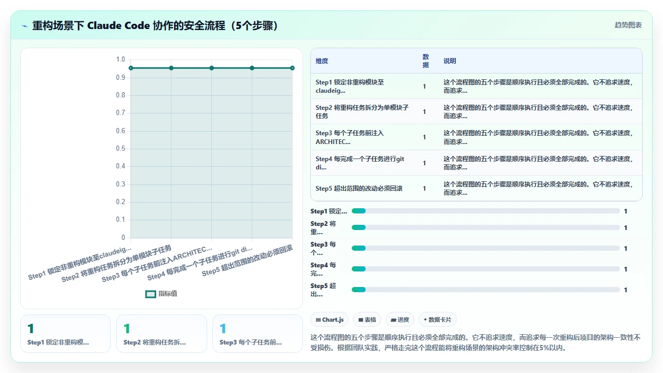Screen dimensions: 663x373
Task: Click the Step4 progress bar
Action: (x=486, y=269)
